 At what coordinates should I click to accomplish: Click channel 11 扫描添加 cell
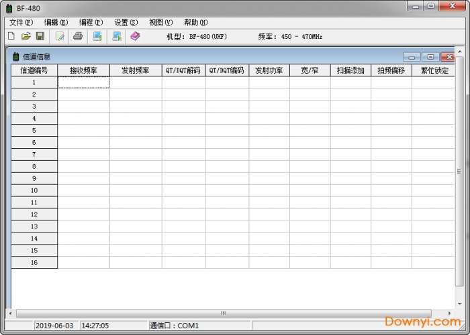(x=350, y=202)
